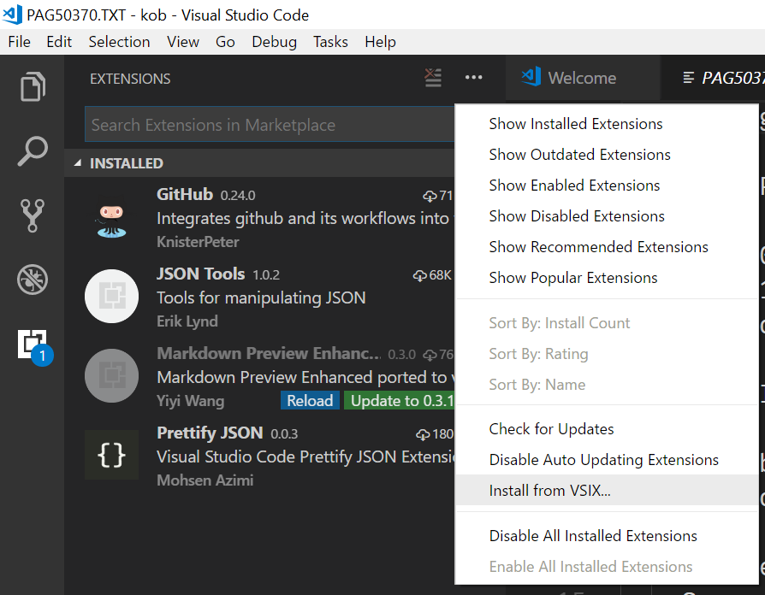Choose Show Disabled Extensions
765x595 pixels.
click(x=607, y=216)
